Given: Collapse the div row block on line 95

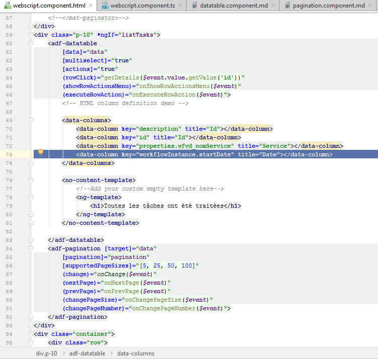Looking at the screenshot, I should (x=31, y=342).
